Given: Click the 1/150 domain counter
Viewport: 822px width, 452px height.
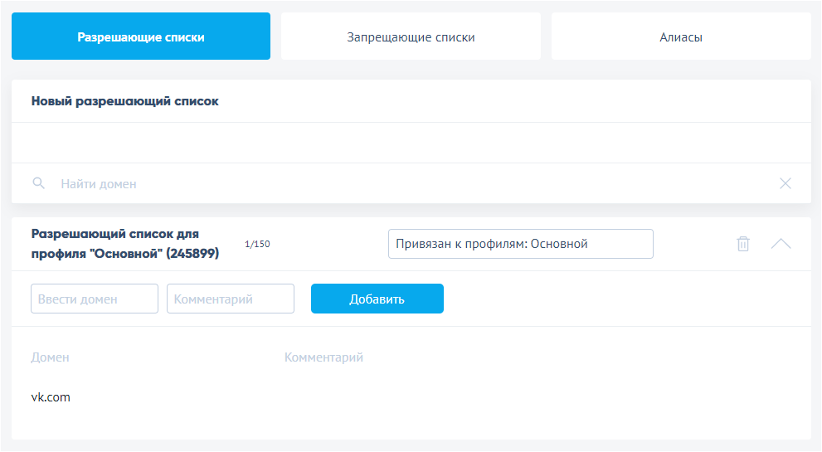Looking at the screenshot, I should [257, 244].
